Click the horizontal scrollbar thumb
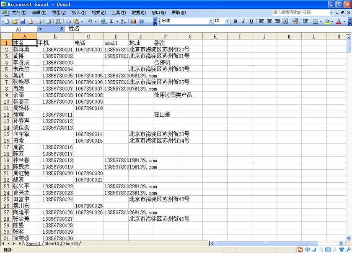352x253 pixels. point(267,243)
